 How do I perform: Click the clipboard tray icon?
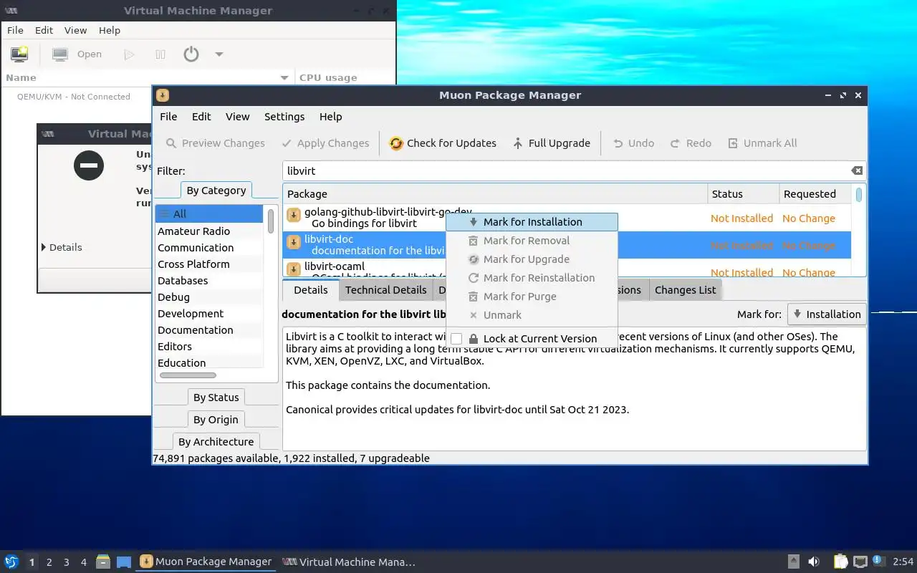click(840, 562)
